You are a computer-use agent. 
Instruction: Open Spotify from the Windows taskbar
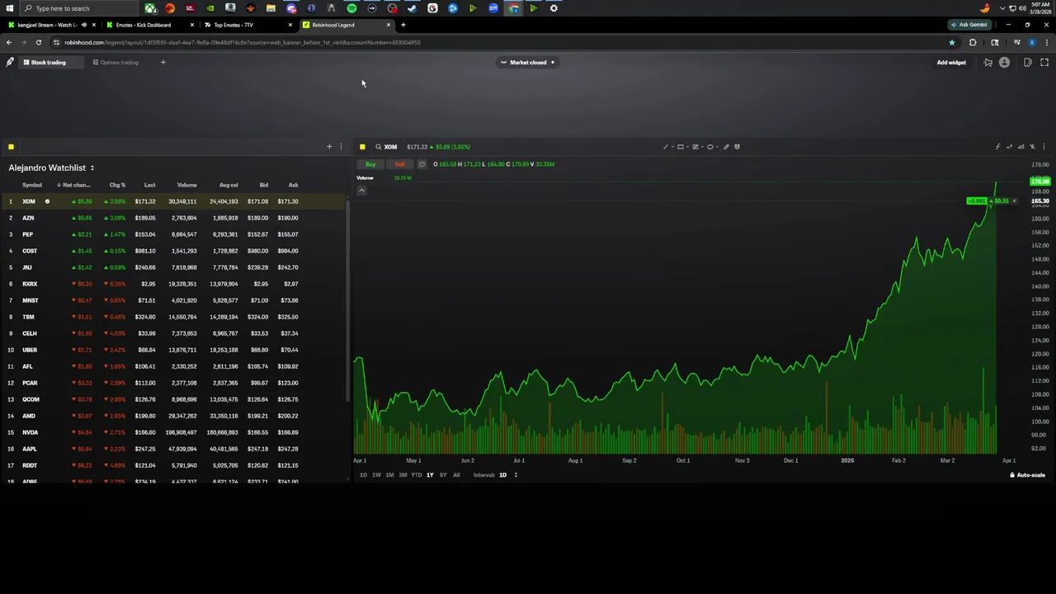tap(351, 8)
